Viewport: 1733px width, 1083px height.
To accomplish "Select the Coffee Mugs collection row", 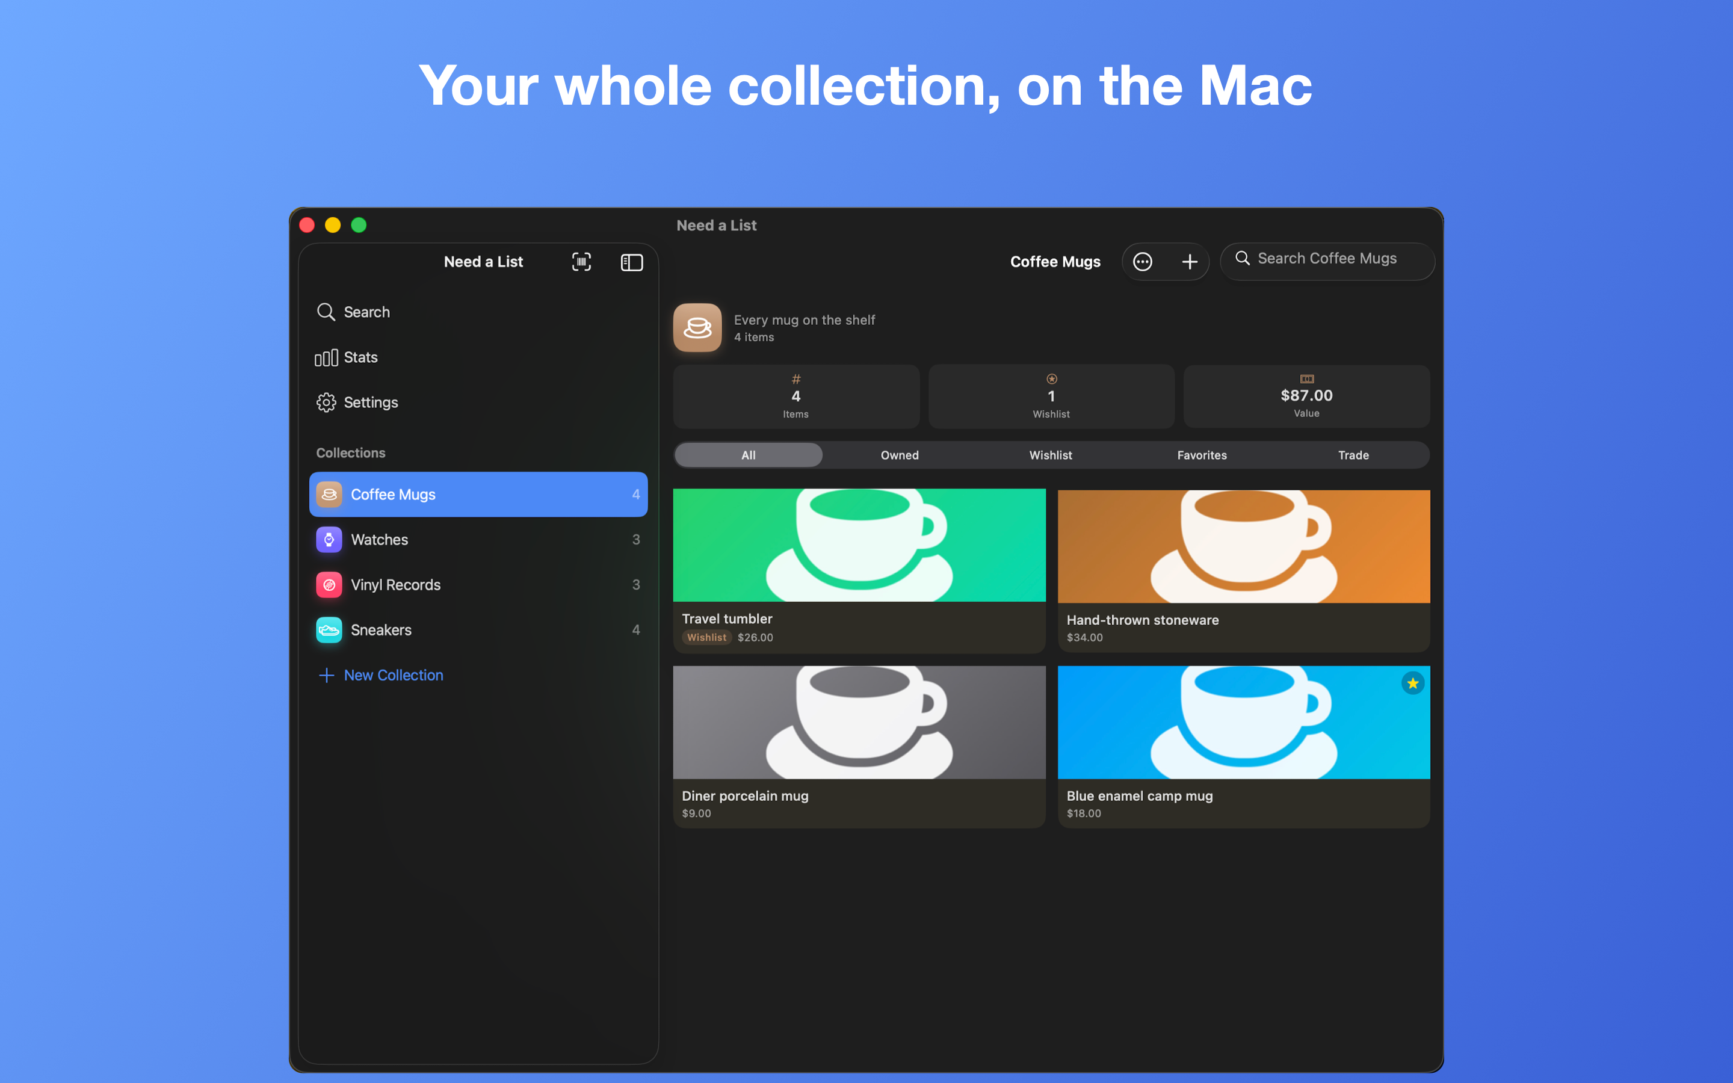I will click(x=478, y=494).
